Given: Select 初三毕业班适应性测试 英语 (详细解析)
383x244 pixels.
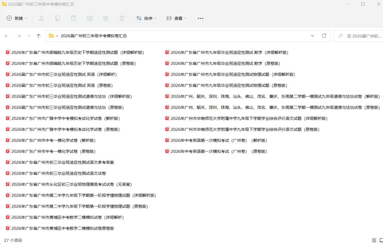Looking at the screenshot, I should 61,74.
